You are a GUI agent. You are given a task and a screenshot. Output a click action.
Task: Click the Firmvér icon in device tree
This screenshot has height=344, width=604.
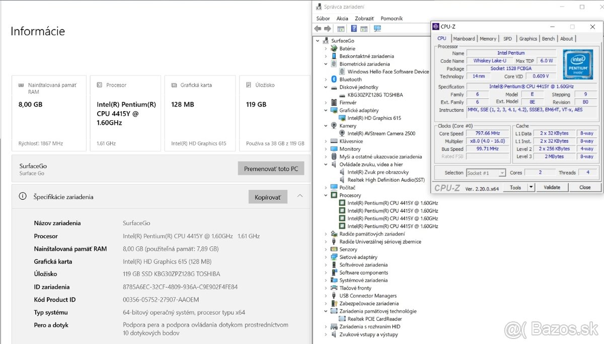tap(334, 103)
